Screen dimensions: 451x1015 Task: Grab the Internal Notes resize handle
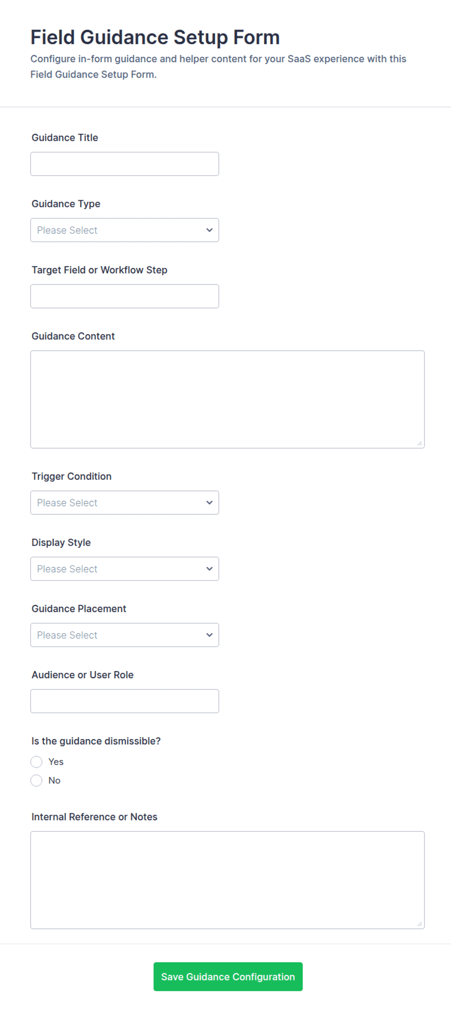[419, 924]
